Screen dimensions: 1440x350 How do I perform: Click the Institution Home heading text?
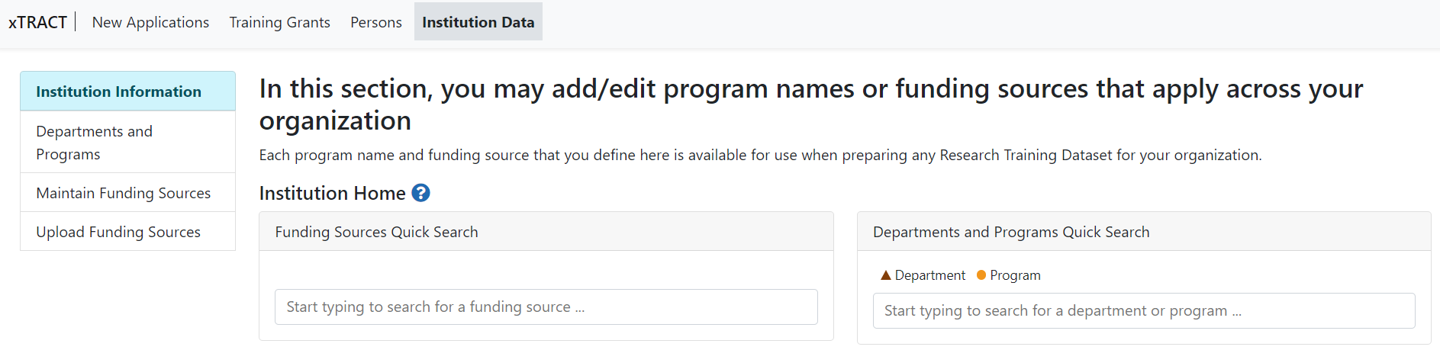[332, 193]
